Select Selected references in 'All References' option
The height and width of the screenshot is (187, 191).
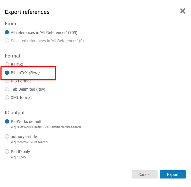point(7,41)
